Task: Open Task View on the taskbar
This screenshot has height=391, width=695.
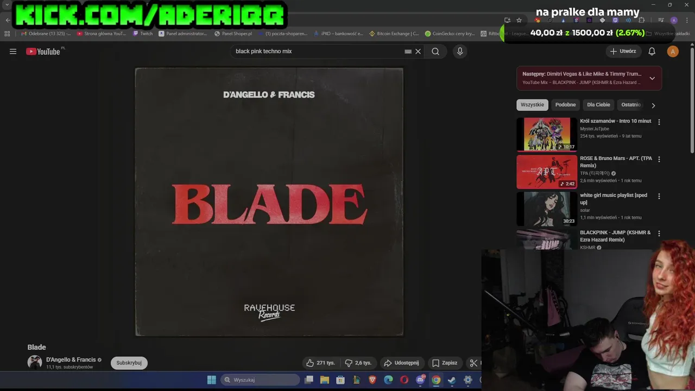Action: click(x=308, y=380)
